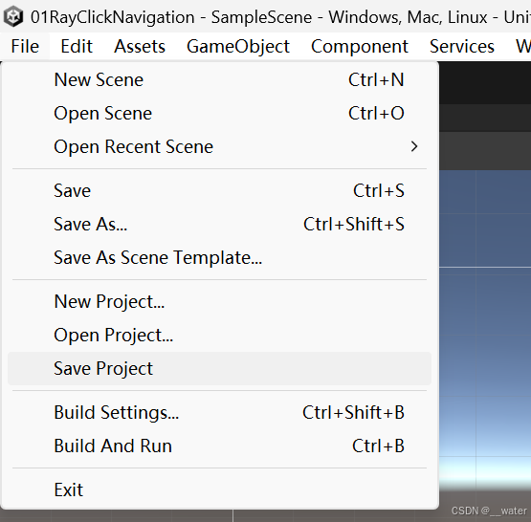Choose Exit at the menu bottom
Screen dimensions: 531x522
pyautogui.click(x=219, y=489)
